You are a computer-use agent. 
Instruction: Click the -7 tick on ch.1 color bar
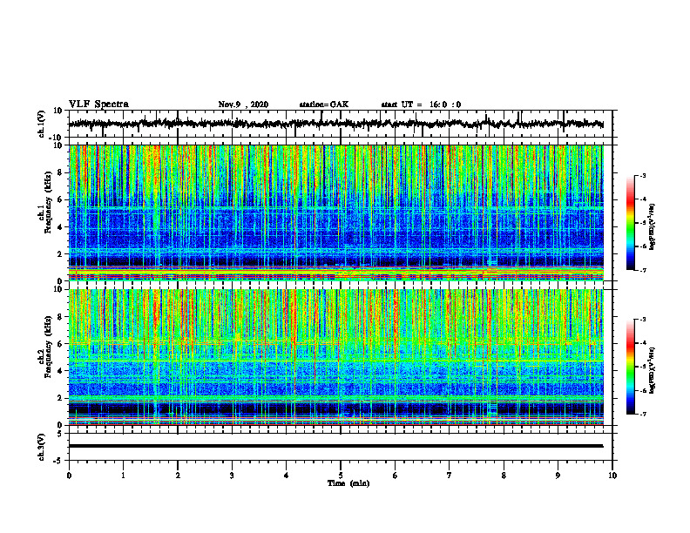(642, 270)
